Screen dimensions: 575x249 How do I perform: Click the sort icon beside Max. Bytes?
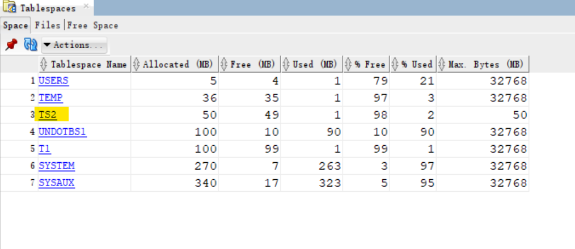(442, 65)
